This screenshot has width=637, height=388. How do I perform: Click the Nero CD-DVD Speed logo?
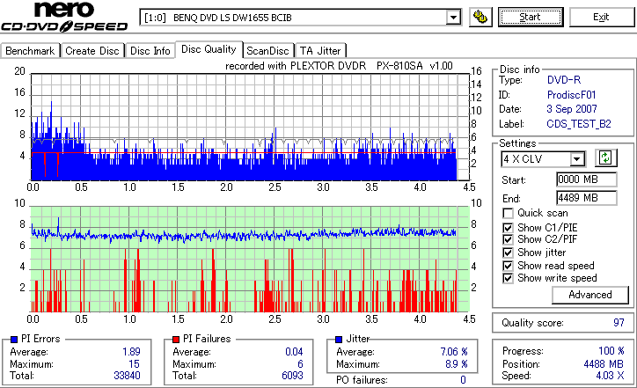point(64,17)
